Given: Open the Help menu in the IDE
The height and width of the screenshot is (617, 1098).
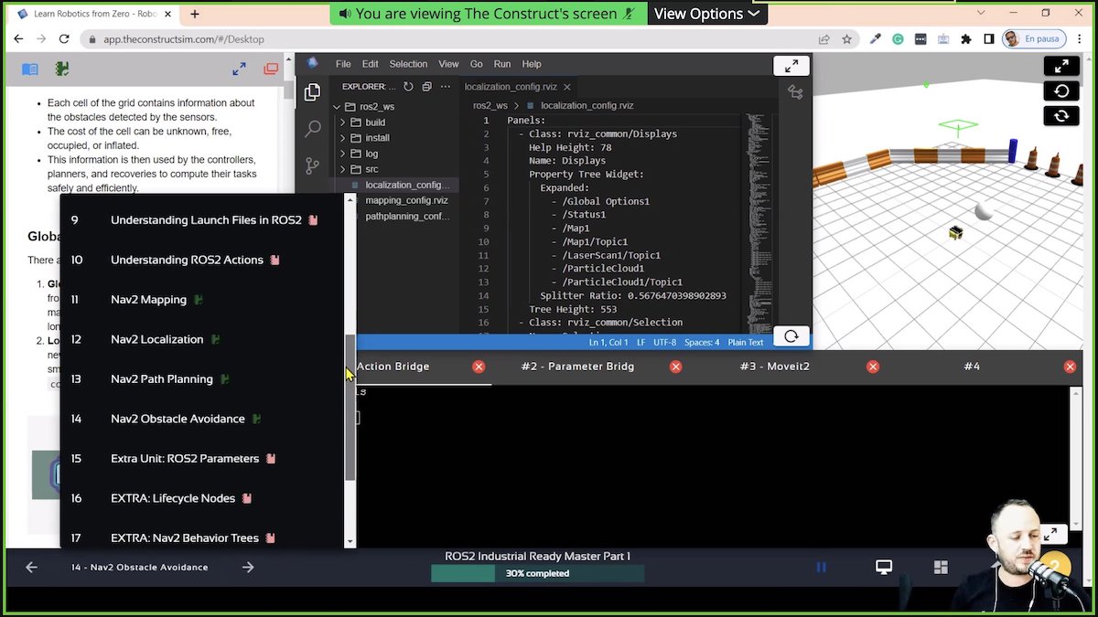Looking at the screenshot, I should point(532,64).
